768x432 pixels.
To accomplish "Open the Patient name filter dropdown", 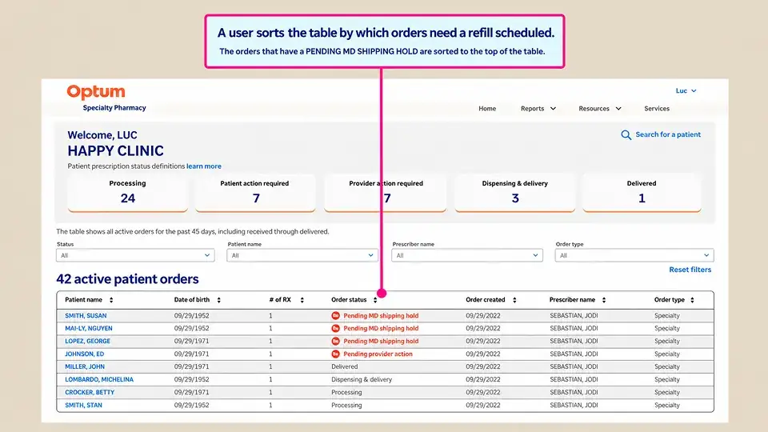I will coord(302,255).
